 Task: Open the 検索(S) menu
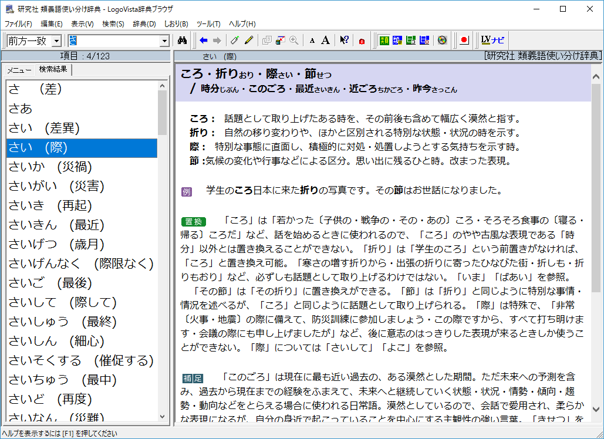pos(113,24)
